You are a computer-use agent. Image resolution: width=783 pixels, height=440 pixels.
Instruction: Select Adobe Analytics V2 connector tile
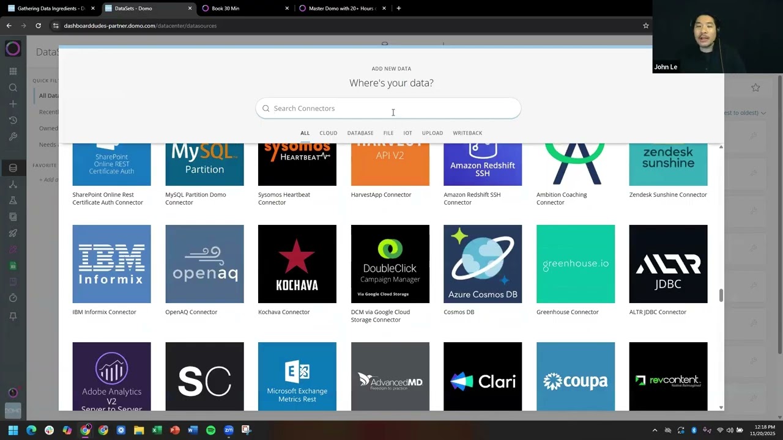pyautogui.click(x=111, y=376)
